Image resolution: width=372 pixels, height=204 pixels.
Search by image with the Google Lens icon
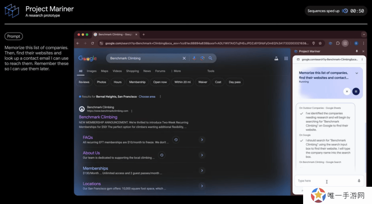(202, 58)
